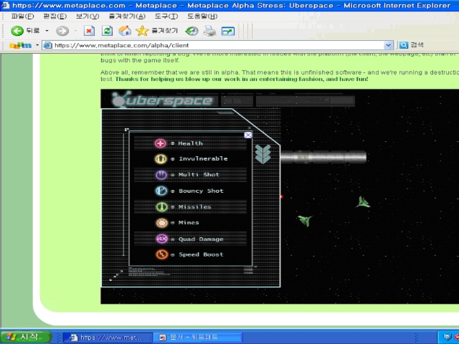Click the lower green spaceship
Viewport: 459px width, 344px height.
[x=305, y=221]
